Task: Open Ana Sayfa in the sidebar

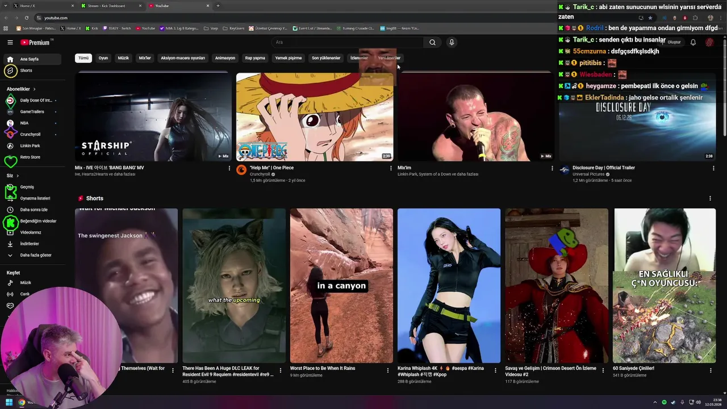Action: pos(33,59)
